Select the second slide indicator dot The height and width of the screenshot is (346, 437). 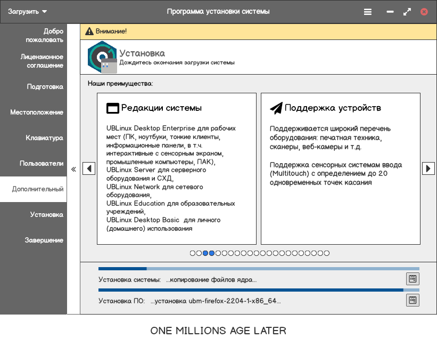pos(199,253)
